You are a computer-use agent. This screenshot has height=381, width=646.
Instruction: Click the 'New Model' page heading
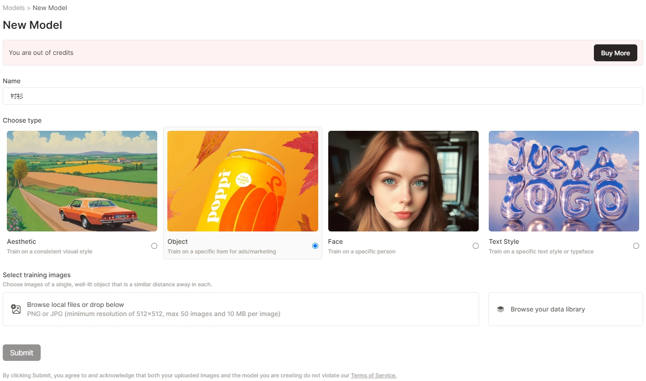tap(32, 25)
